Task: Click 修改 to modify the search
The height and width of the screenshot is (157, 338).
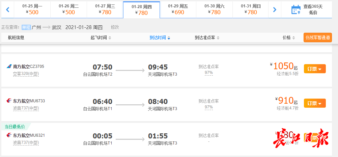Action: [x=115, y=27]
